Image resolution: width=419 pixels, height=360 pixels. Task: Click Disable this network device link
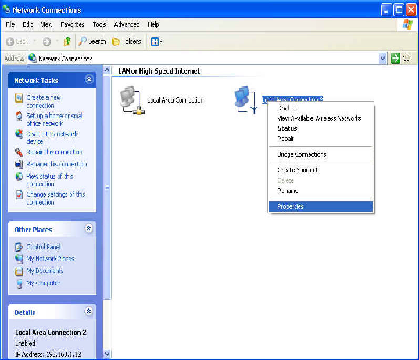pos(52,137)
